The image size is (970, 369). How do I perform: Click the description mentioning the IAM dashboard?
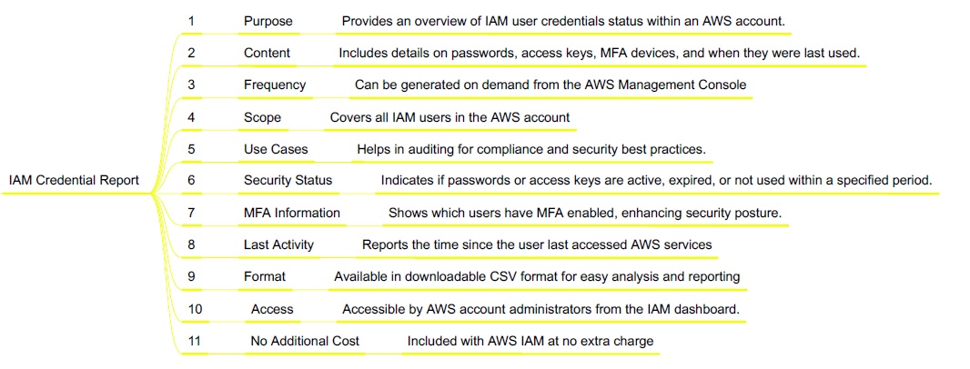(x=541, y=309)
